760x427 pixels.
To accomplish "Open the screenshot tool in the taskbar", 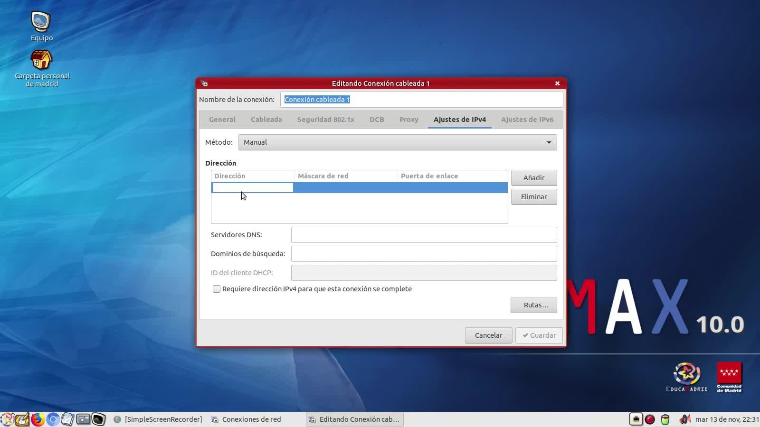I will pyautogui.click(x=83, y=419).
